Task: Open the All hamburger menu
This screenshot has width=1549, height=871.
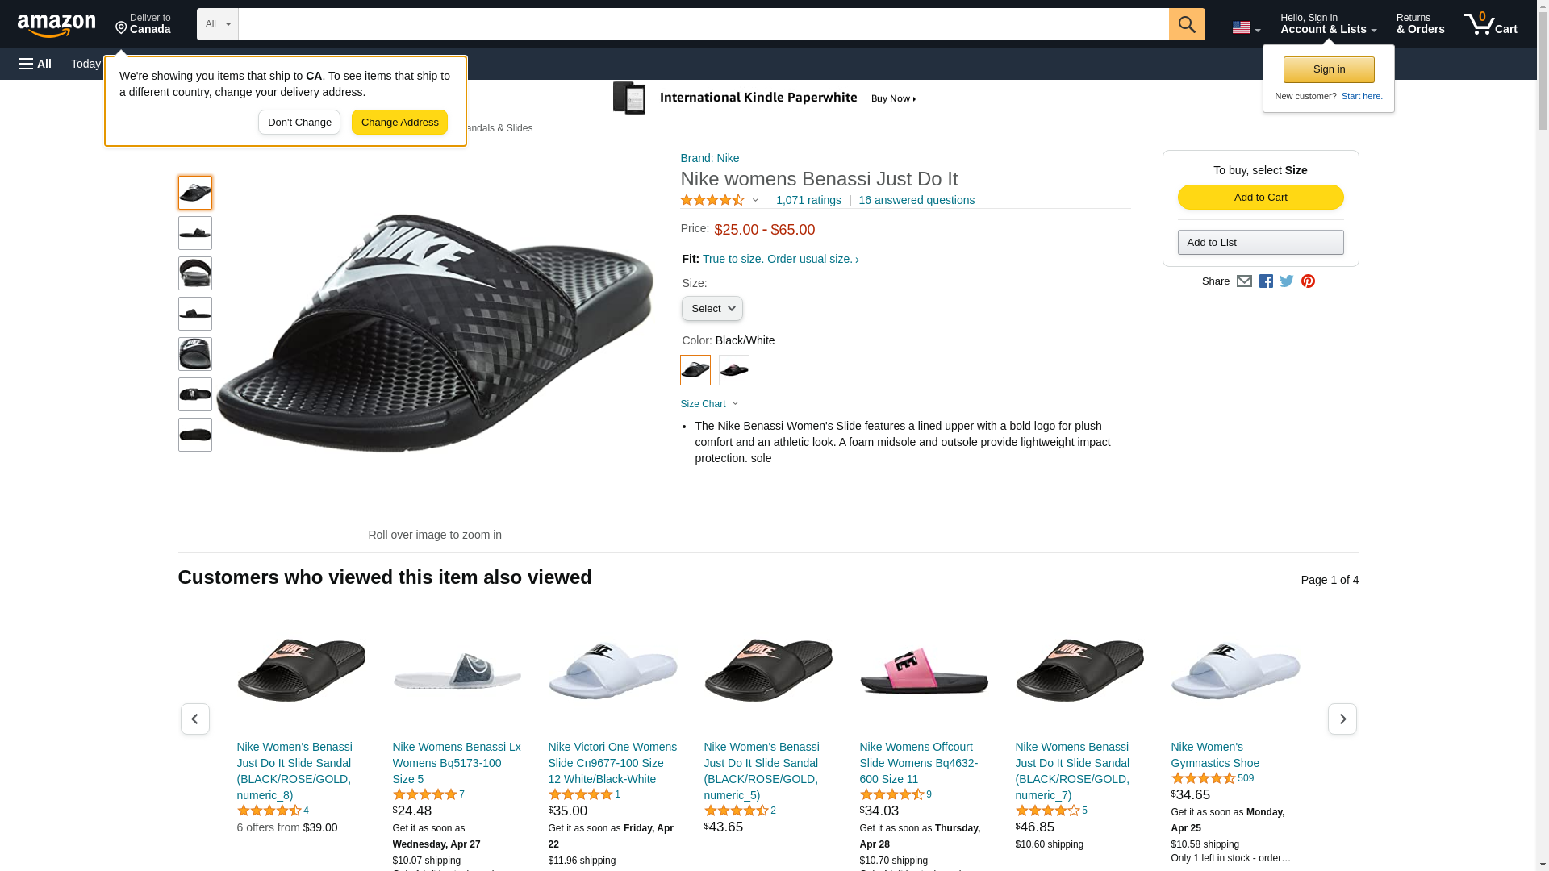Action: 35,64
